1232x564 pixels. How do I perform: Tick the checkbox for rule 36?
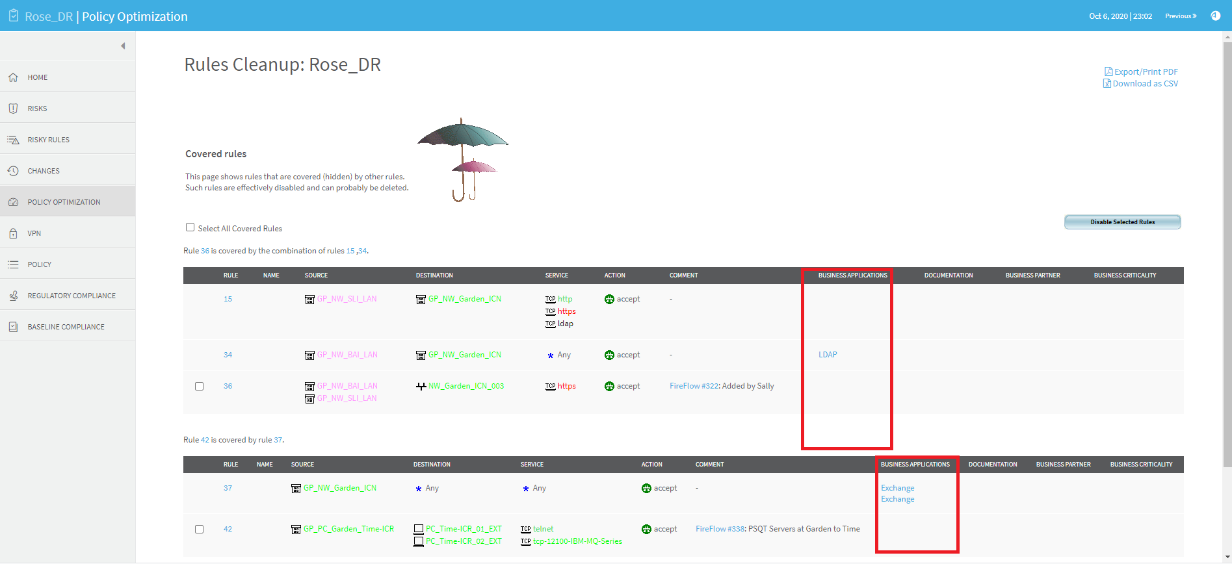click(x=199, y=386)
